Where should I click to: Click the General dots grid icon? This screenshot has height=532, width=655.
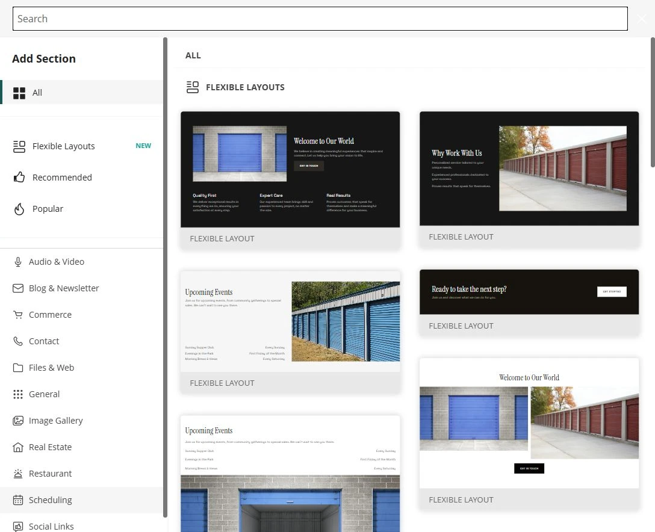point(18,394)
